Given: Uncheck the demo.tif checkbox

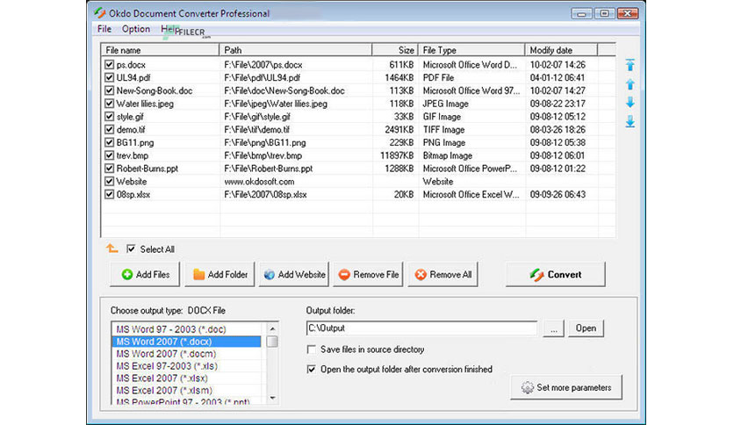Looking at the screenshot, I should point(109,130).
